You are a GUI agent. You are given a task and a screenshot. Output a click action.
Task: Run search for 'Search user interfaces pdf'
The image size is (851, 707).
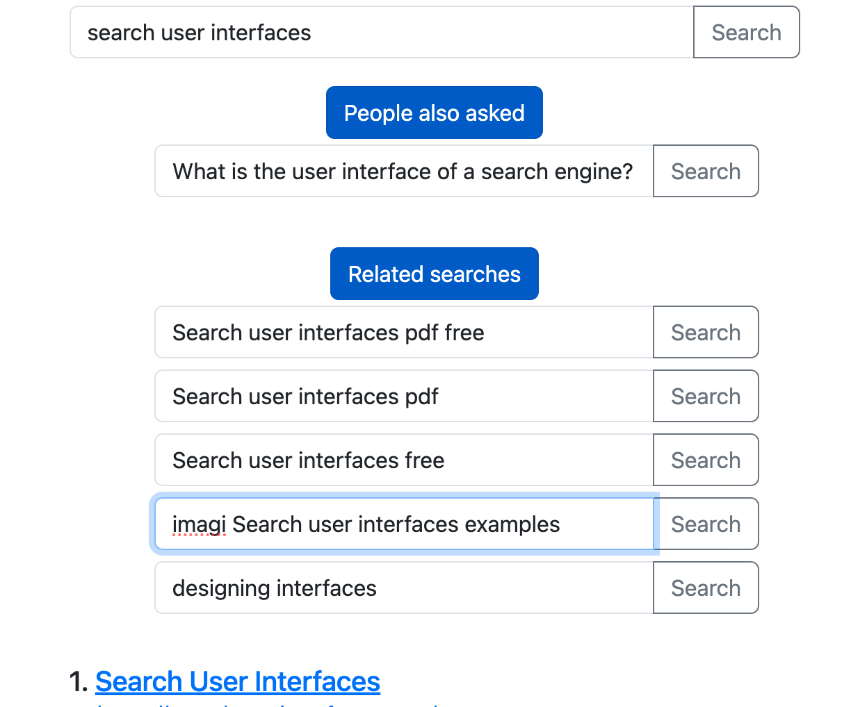[706, 397]
